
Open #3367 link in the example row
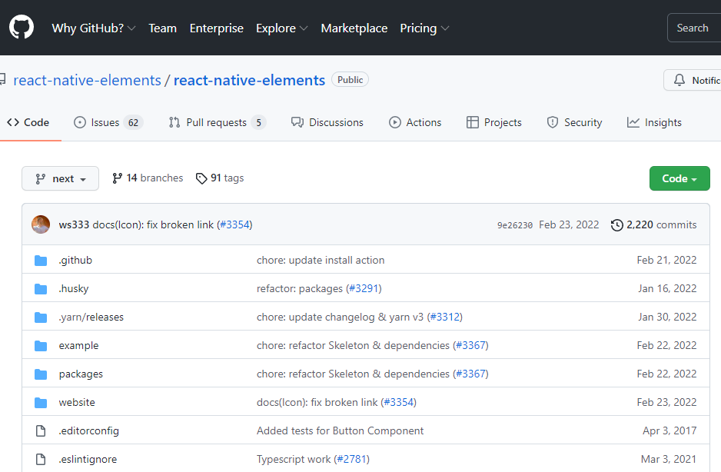click(471, 345)
